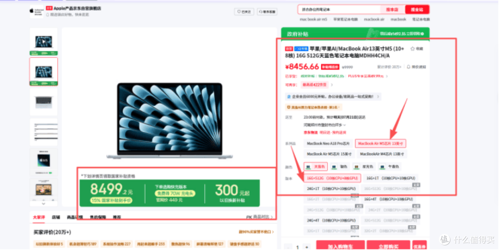Select MacBook Neo A18 Pro芯片 series
Image resolution: width=499 pixels, height=250 pixels.
[328, 143]
